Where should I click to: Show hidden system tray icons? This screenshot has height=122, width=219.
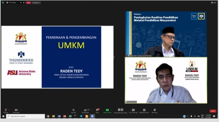click(188, 116)
